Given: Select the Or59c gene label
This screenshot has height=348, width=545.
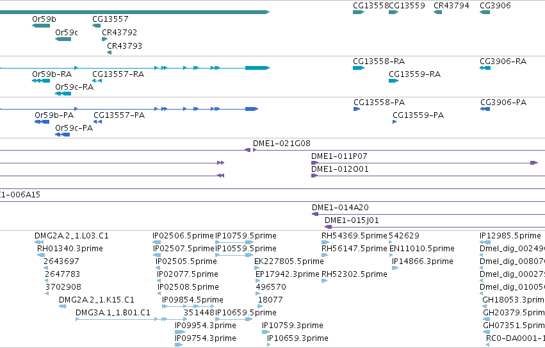Looking at the screenshot, I should [67, 33].
